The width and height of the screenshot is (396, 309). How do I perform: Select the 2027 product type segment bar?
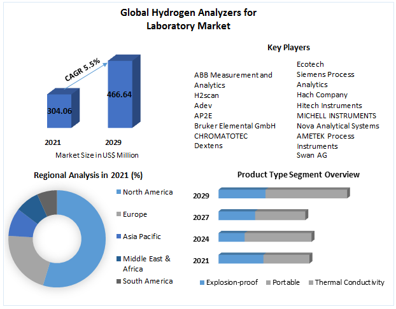pyautogui.click(x=262, y=216)
